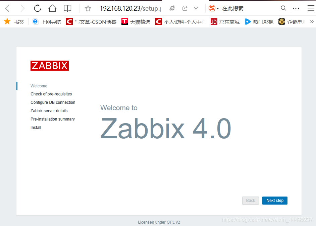Open the Sogou search engine selector
Screen dimensions: 316x226
coord(214,8)
